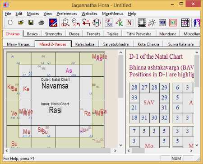Click the circular split time-compare icon
The height and width of the screenshot is (164, 203).
coord(97,23)
